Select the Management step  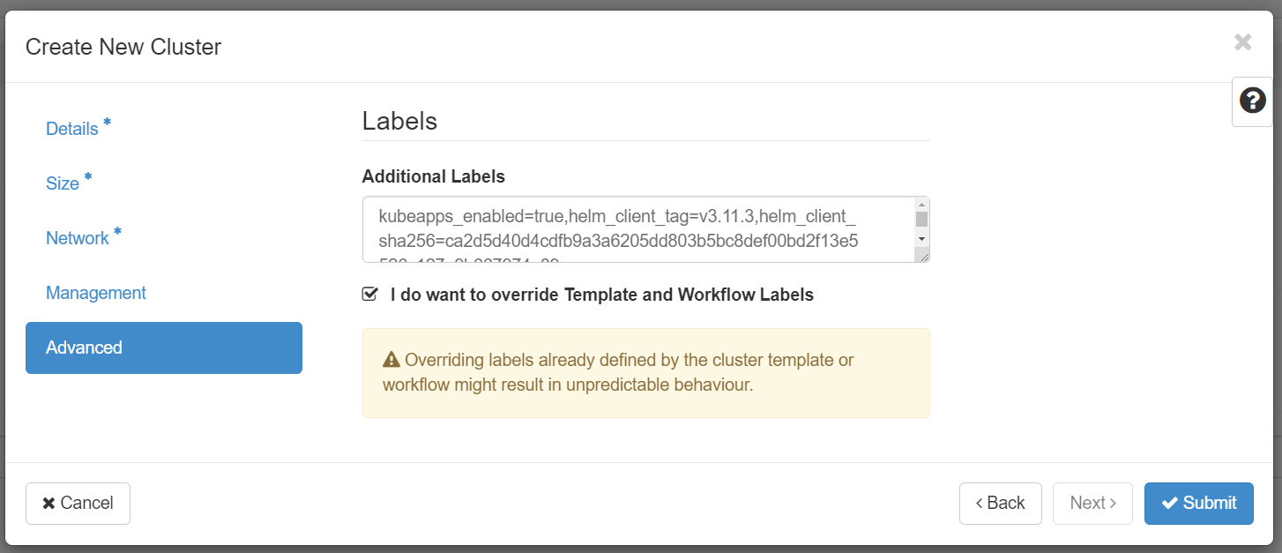click(x=96, y=293)
